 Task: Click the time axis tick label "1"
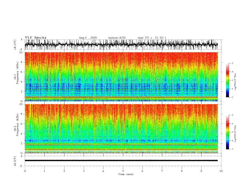click(x=44, y=171)
